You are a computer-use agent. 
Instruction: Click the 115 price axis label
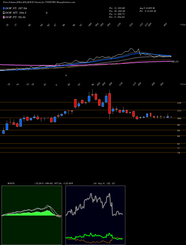click(x=179, y=103)
